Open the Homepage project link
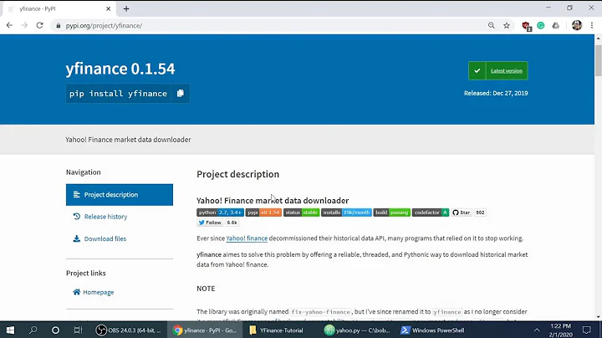Screen dimensions: 602x338 click(94, 292)
